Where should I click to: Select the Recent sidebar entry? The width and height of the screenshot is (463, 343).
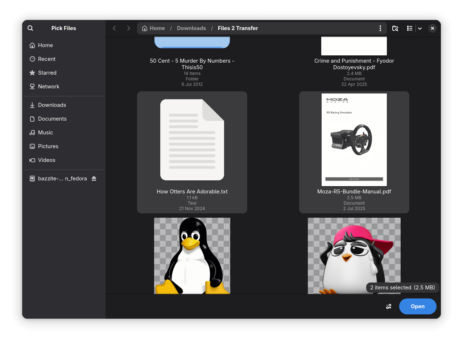(46, 59)
